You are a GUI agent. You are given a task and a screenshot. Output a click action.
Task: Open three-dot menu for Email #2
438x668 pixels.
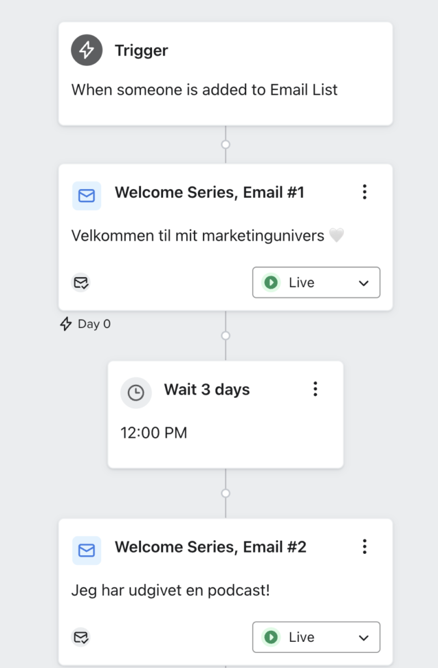pyautogui.click(x=365, y=547)
